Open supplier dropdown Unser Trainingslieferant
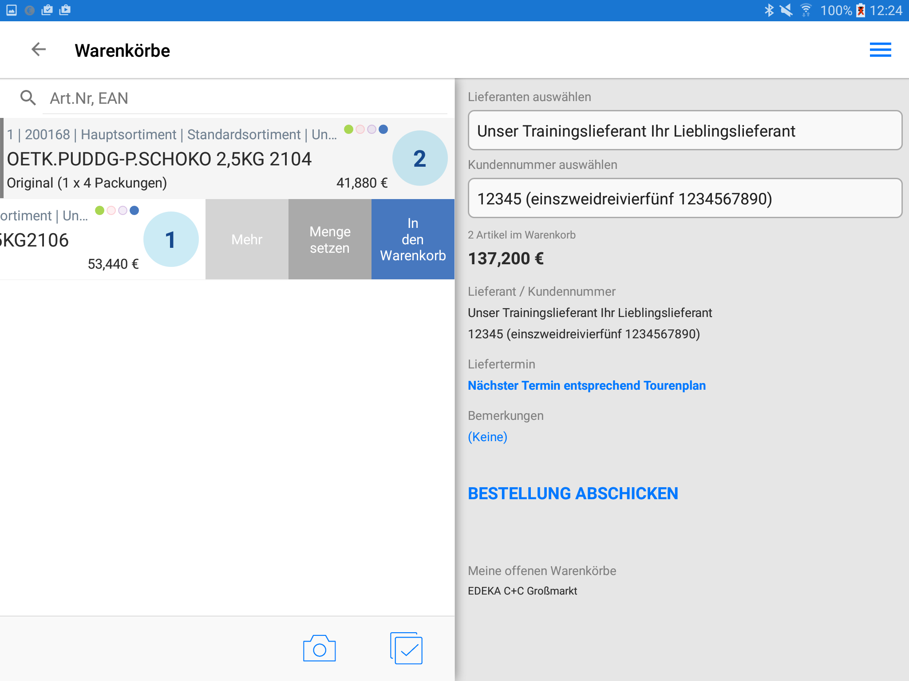 tap(684, 131)
